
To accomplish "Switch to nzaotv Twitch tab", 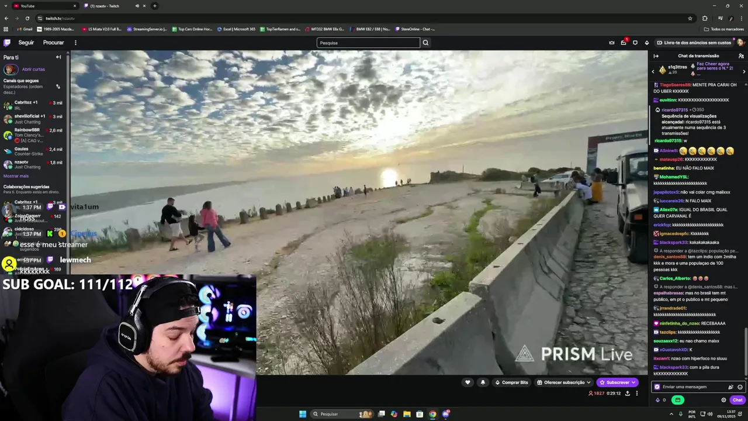I will point(115,6).
